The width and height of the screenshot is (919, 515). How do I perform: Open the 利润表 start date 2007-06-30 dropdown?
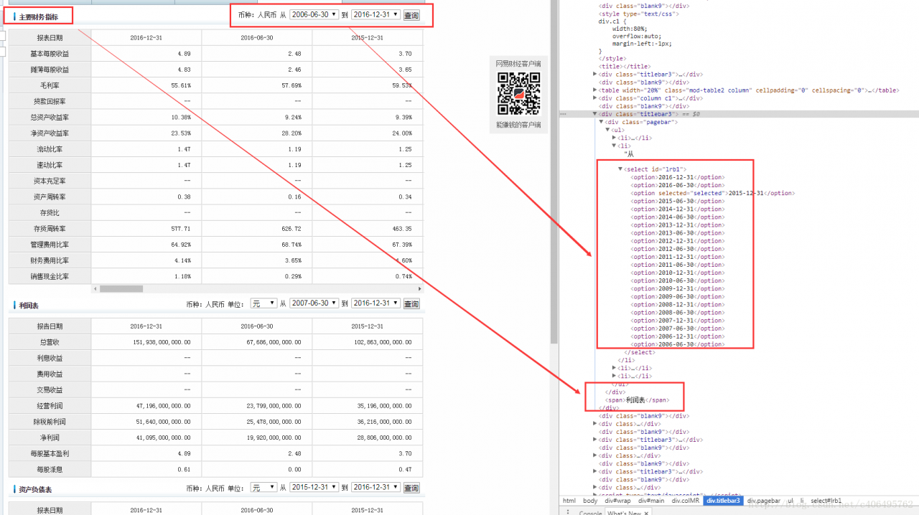coord(314,304)
